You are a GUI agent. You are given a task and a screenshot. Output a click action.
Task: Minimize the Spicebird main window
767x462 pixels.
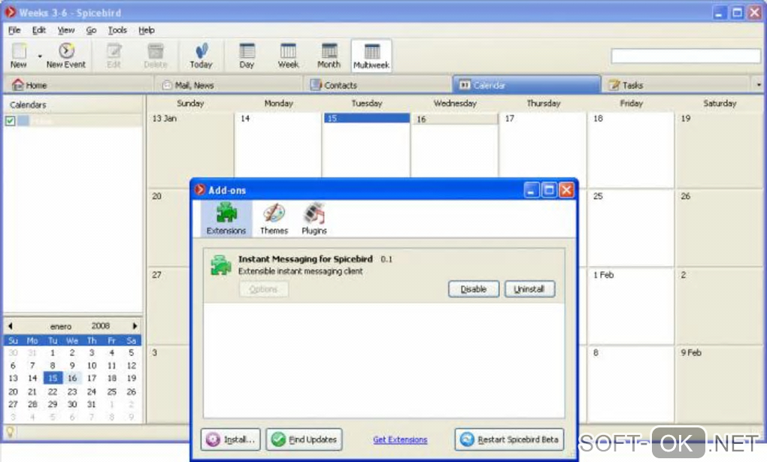pos(719,12)
